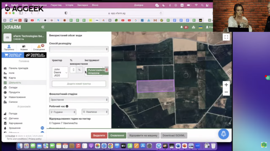The image size is (270, 151).
Task: Open Music app in the Dock
Action: (78, 146)
